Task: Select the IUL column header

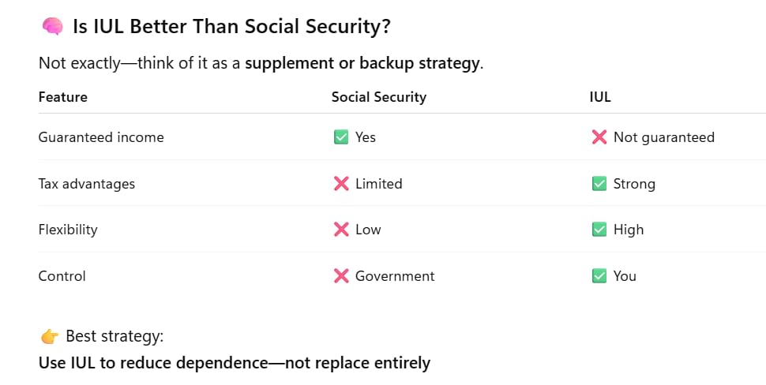Action: [x=600, y=97]
